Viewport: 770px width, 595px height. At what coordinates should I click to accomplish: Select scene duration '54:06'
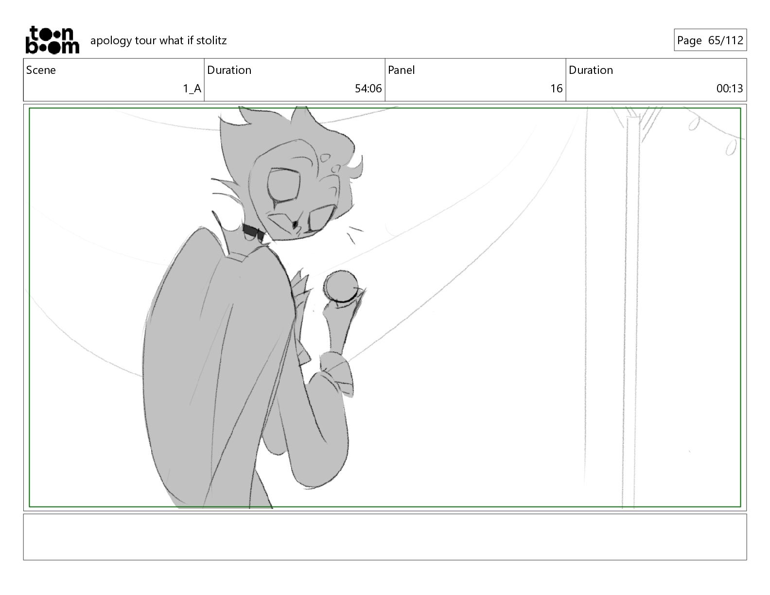coord(368,88)
